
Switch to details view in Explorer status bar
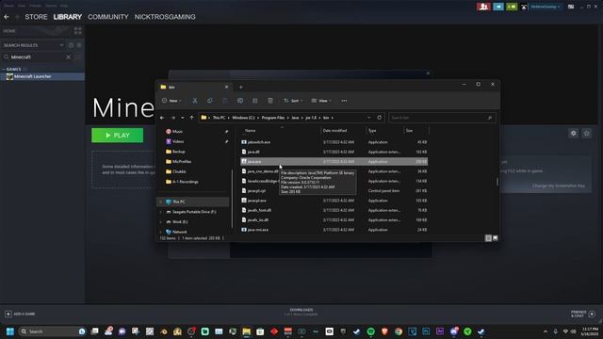pyautogui.click(x=488, y=238)
